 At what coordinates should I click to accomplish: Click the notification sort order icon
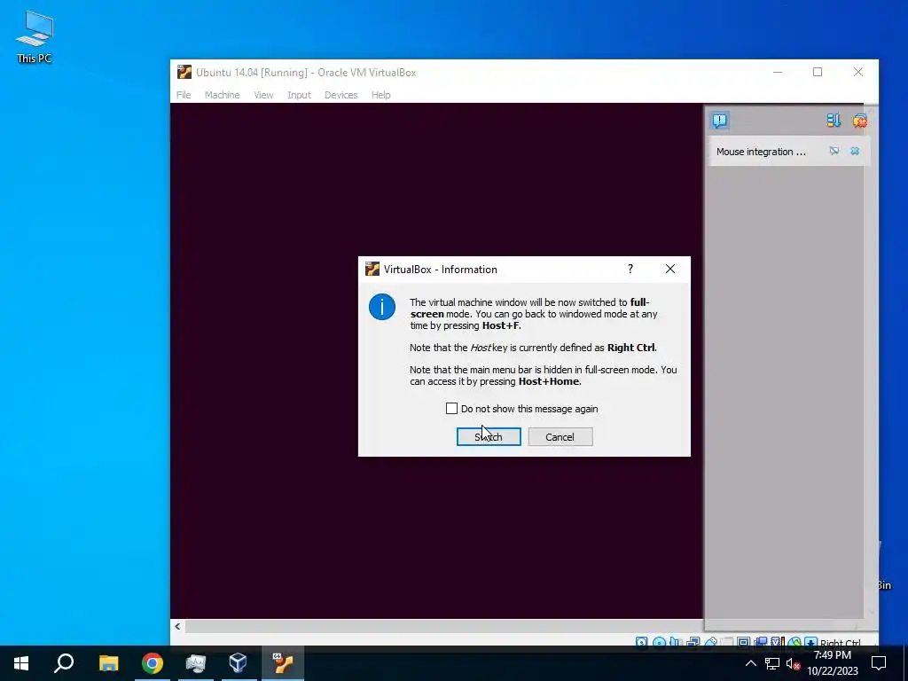(x=834, y=121)
